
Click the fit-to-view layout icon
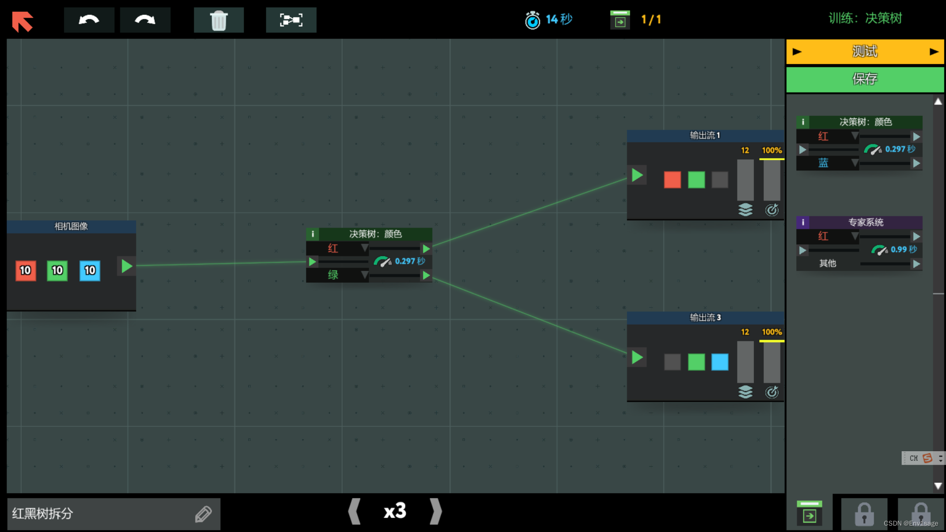tap(291, 20)
